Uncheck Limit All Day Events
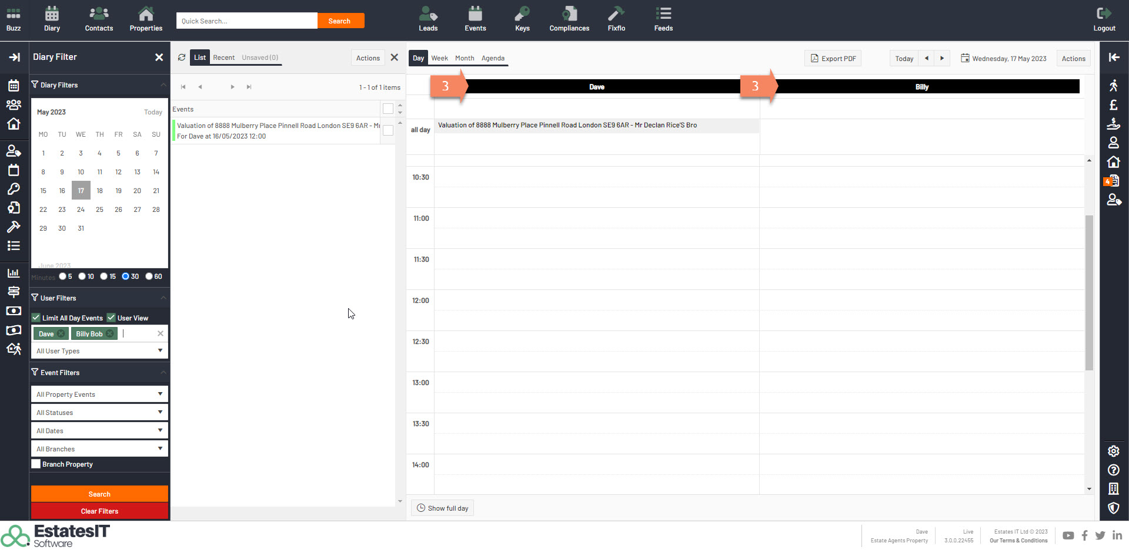Image resolution: width=1129 pixels, height=550 pixels. click(36, 318)
